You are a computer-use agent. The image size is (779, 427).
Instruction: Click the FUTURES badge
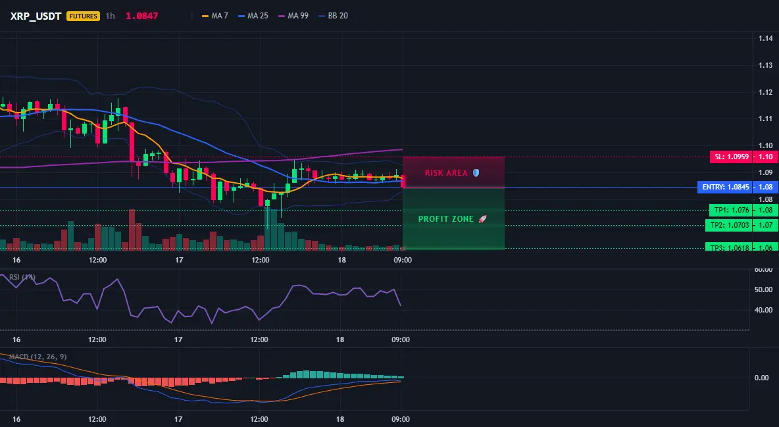click(x=83, y=16)
